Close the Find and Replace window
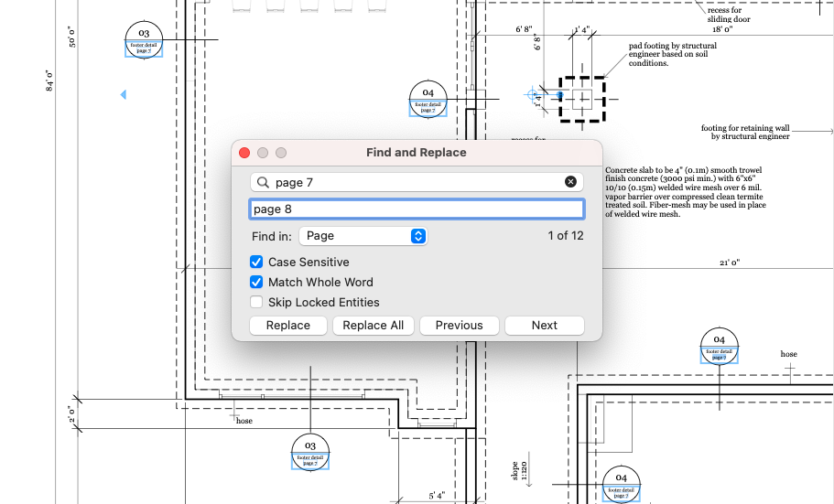The image size is (834, 504). (244, 153)
